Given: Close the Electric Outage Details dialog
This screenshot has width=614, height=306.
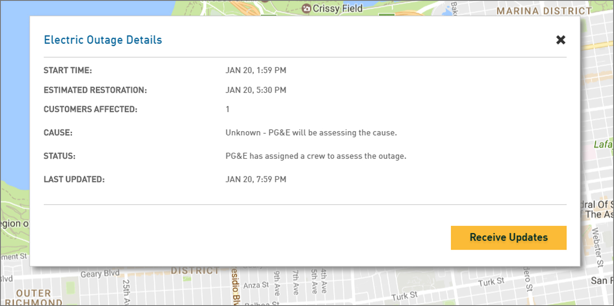Looking at the screenshot, I should point(561,40).
